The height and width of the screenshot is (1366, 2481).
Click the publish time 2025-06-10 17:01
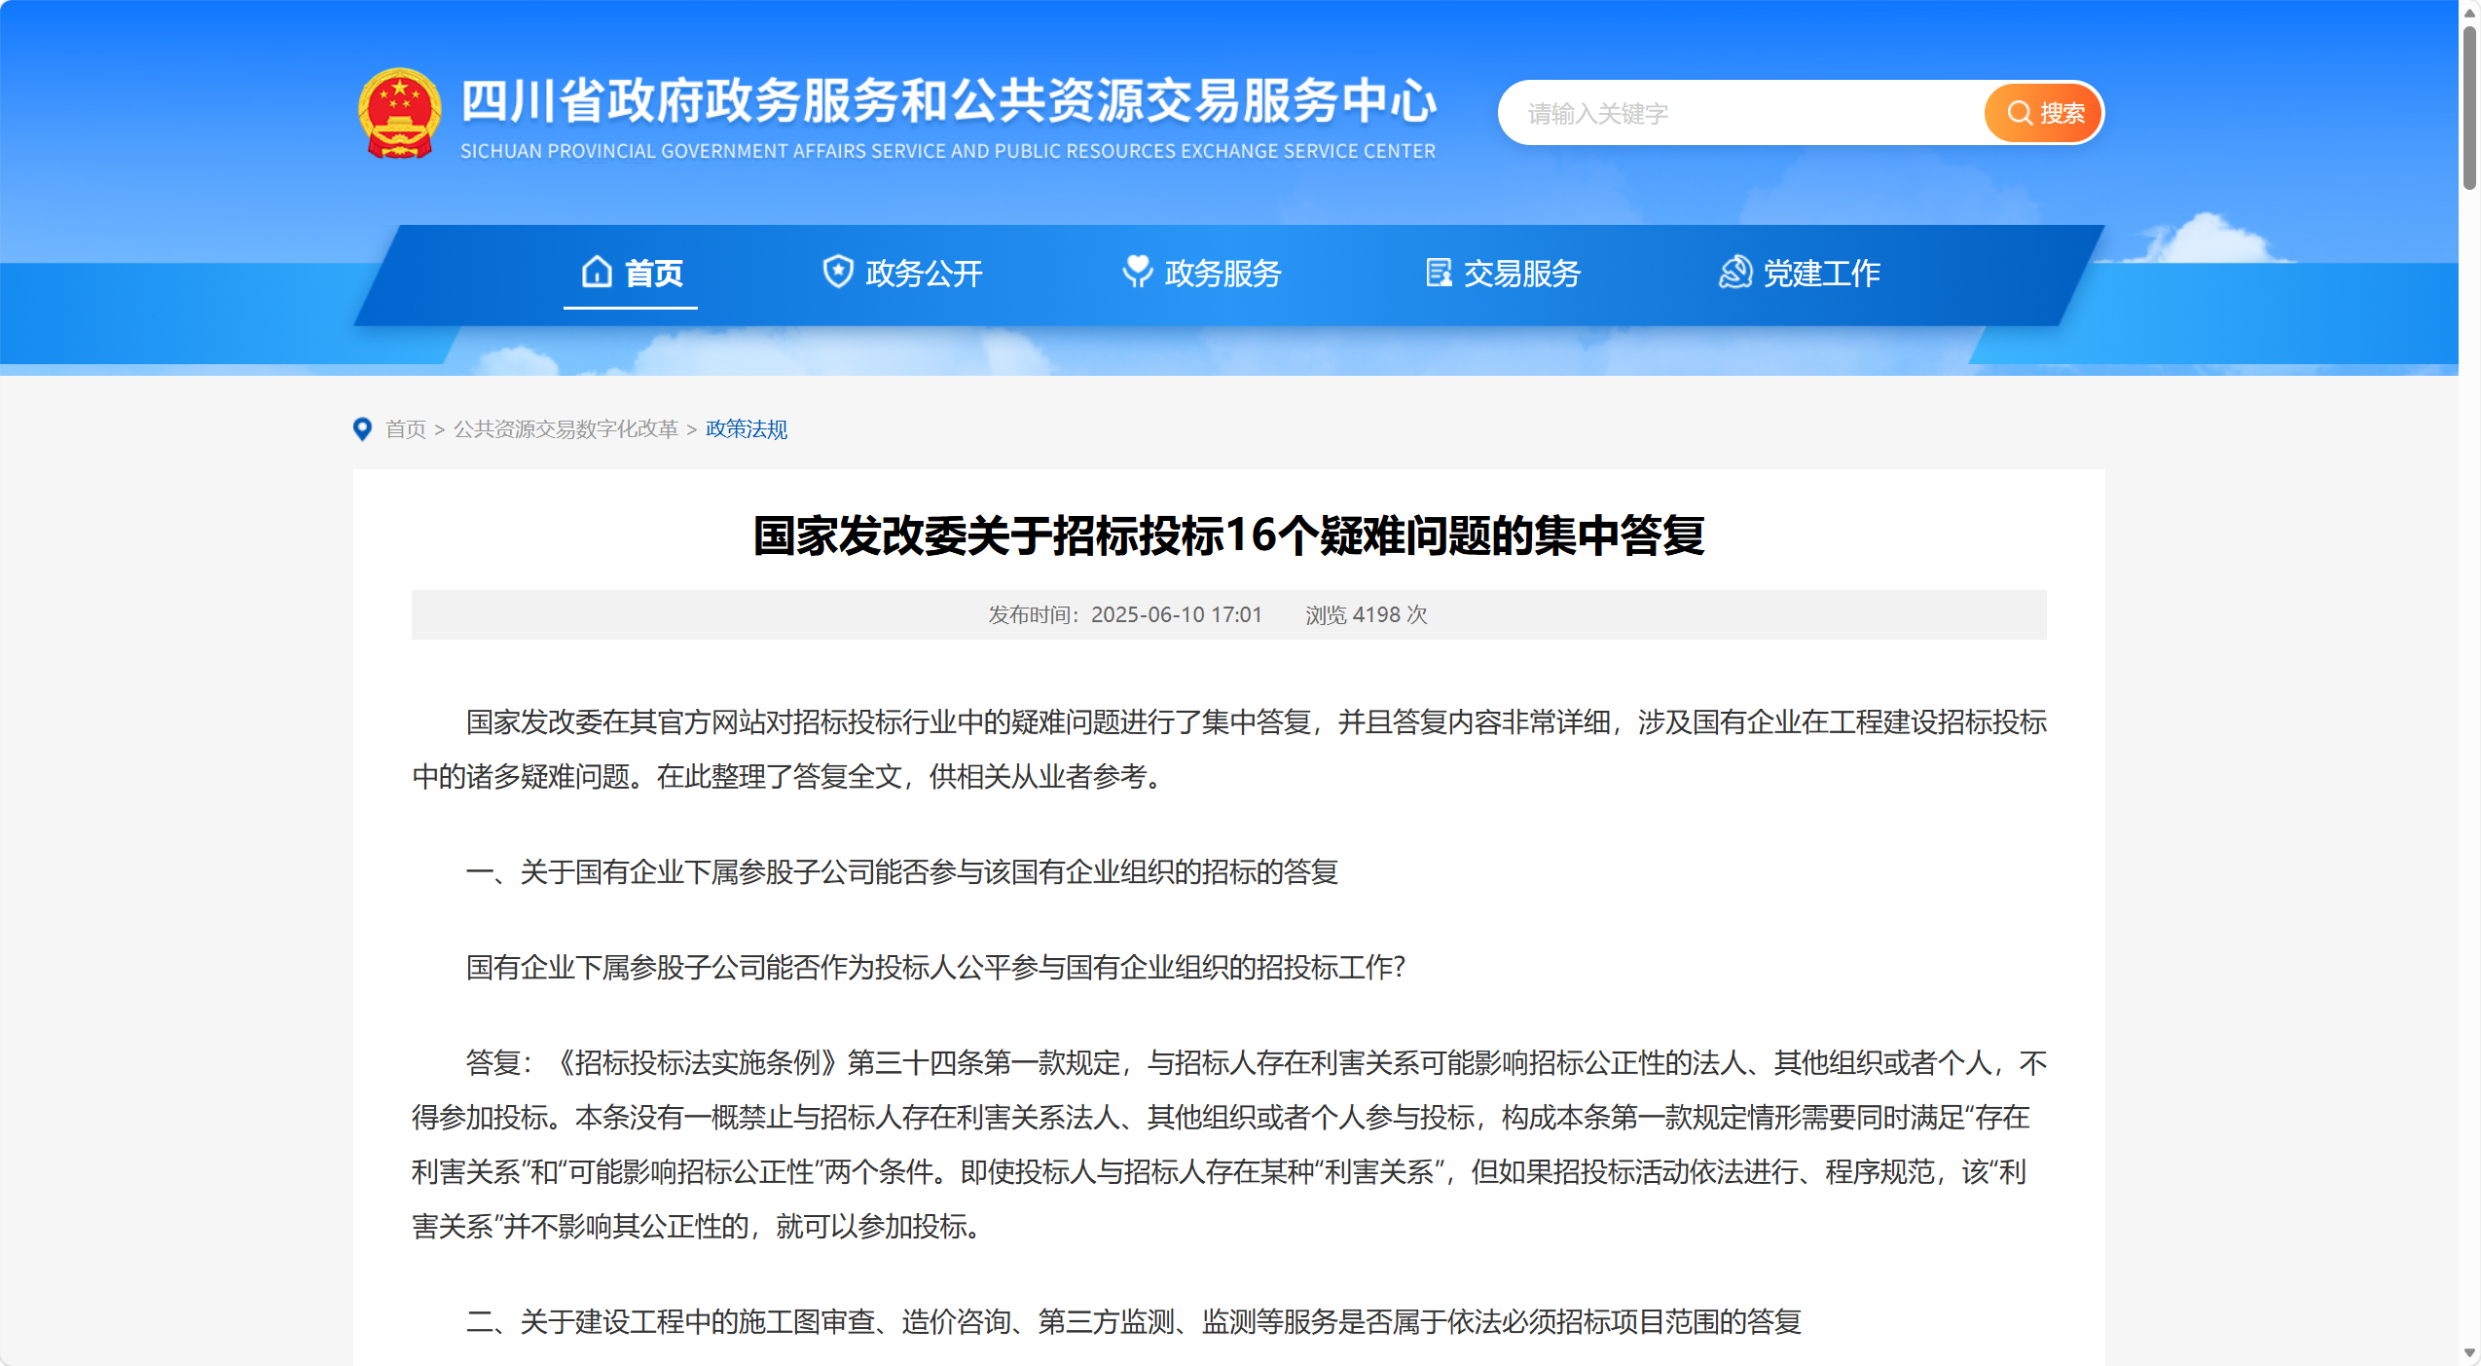click(x=1177, y=615)
